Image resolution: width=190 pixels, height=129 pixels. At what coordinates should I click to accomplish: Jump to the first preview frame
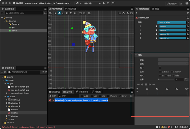(138, 85)
